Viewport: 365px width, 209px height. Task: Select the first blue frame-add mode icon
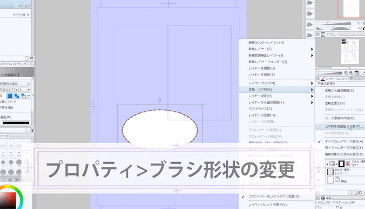pos(10,96)
